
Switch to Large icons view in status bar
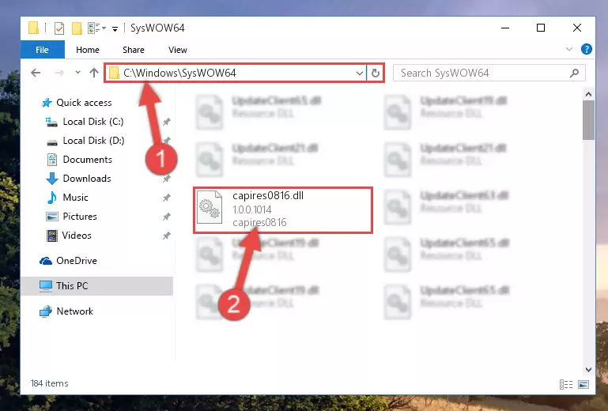click(583, 384)
